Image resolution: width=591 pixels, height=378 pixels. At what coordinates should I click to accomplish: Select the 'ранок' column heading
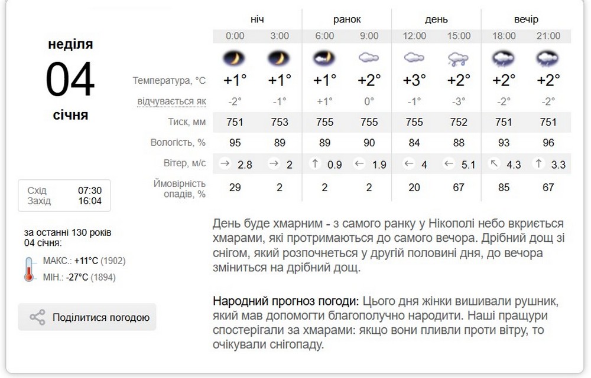tap(348, 19)
